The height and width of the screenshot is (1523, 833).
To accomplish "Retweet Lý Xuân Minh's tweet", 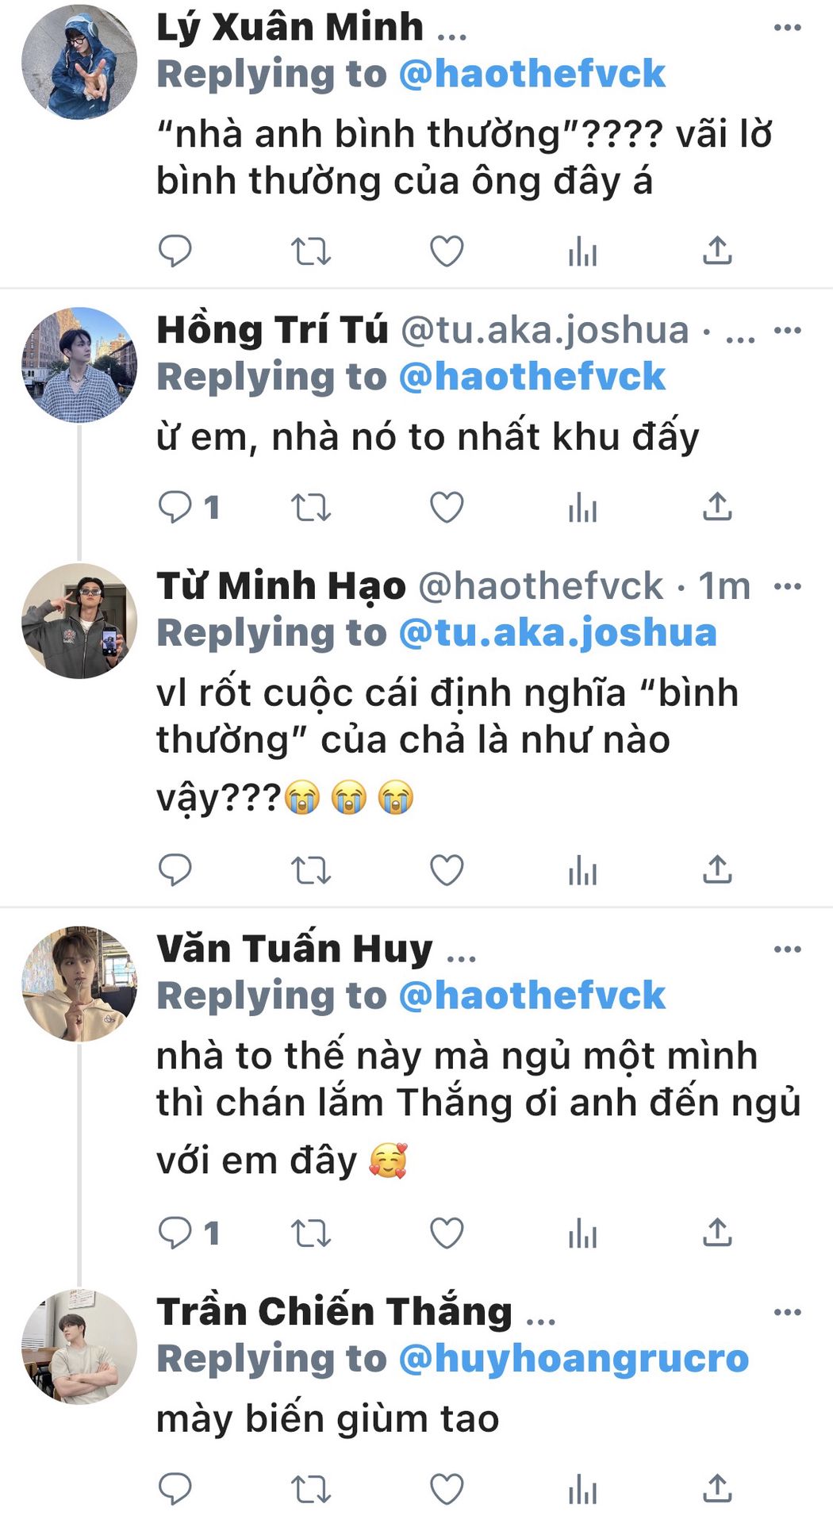I will coord(310,251).
